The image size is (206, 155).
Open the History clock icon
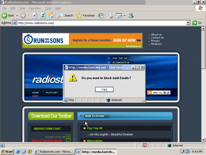tap(101, 16)
